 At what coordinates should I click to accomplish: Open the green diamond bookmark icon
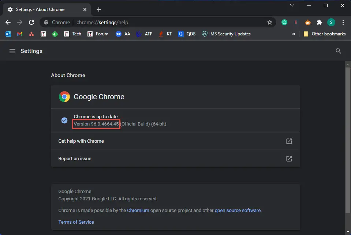coord(55,34)
